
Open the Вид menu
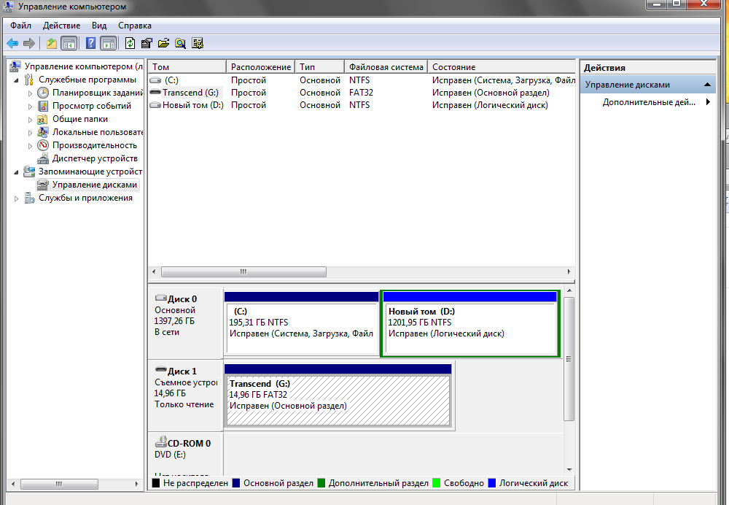tap(99, 26)
